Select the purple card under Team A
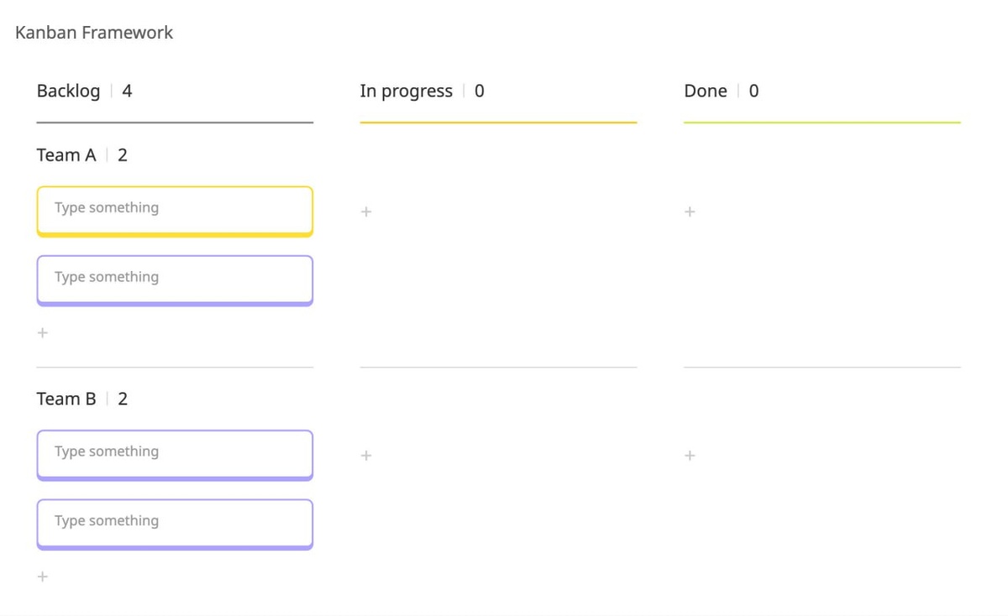The height and width of the screenshot is (616, 1008). click(x=175, y=279)
